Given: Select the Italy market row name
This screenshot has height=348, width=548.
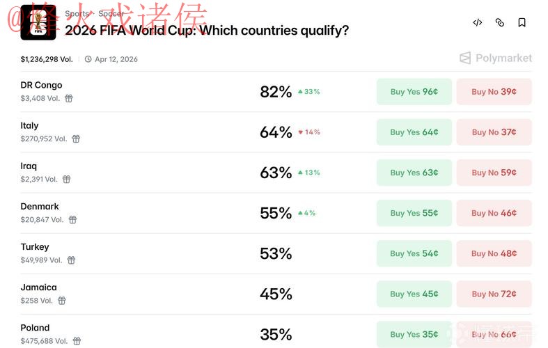Looking at the screenshot, I should [x=30, y=126].
